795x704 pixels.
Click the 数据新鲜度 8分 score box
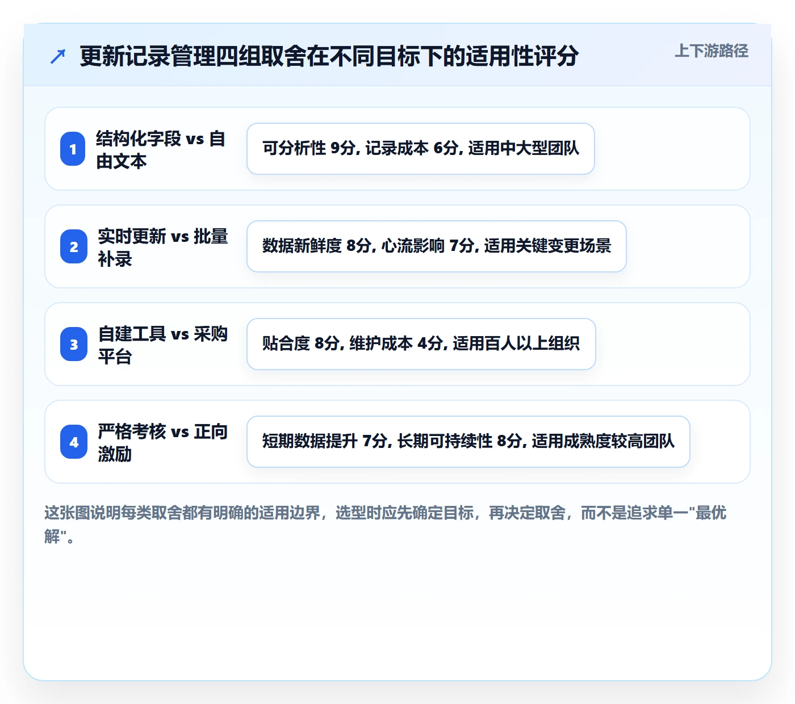(x=437, y=246)
